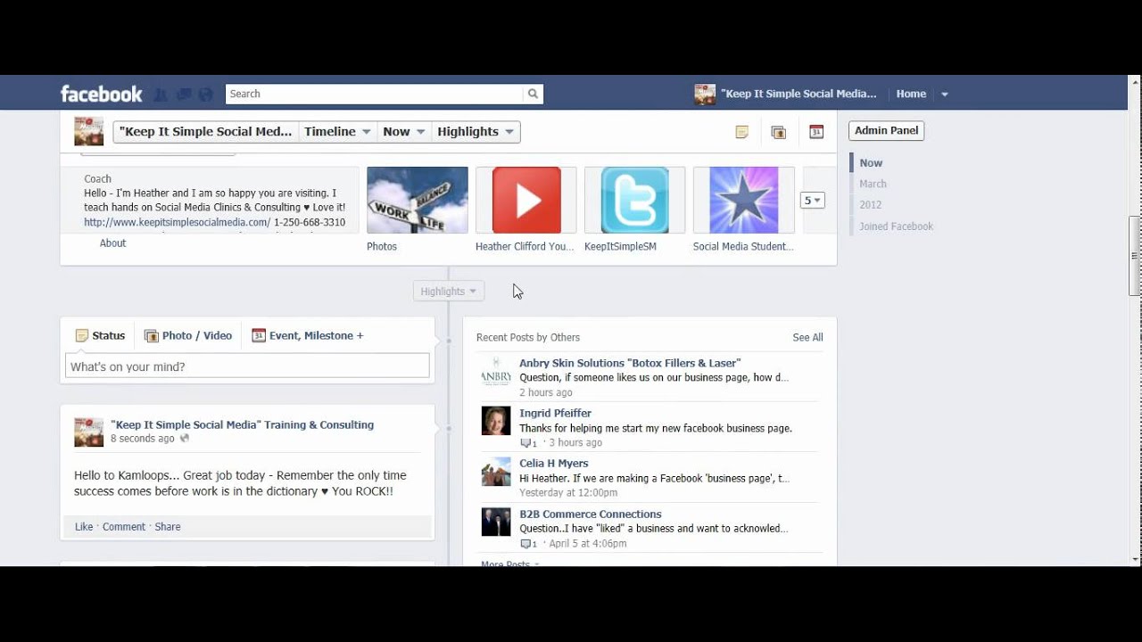
Task: Open the Social Media Student star tile
Action: coord(744,201)
